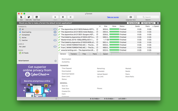Close the Advertisement panel
The image size is (178, 111).
coord(55,61)
